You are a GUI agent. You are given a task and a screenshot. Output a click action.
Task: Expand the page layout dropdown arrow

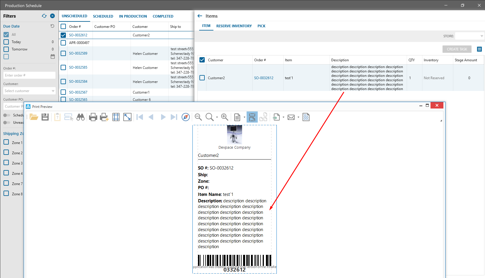tap(244, 117)
